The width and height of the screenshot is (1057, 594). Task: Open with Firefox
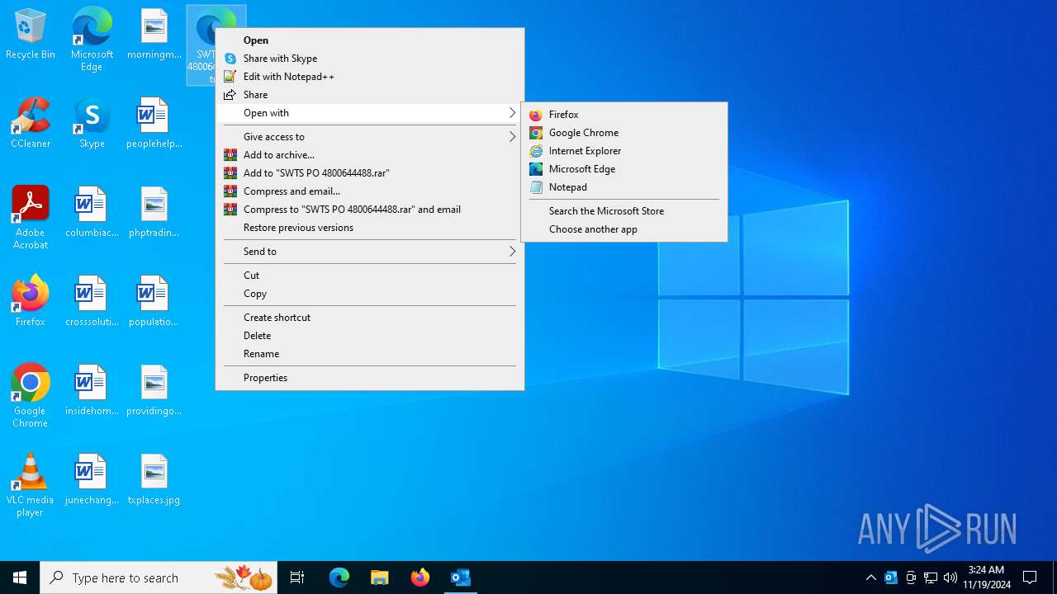[624, 115]
